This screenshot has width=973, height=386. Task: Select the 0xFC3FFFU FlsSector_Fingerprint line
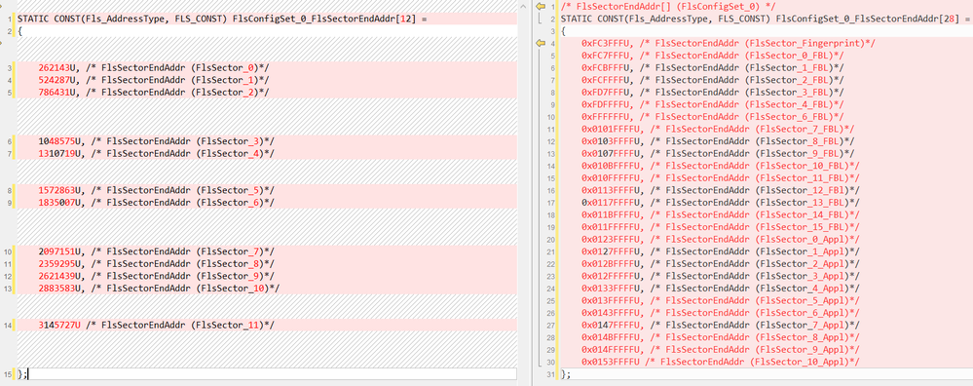(x=767, y=44)
